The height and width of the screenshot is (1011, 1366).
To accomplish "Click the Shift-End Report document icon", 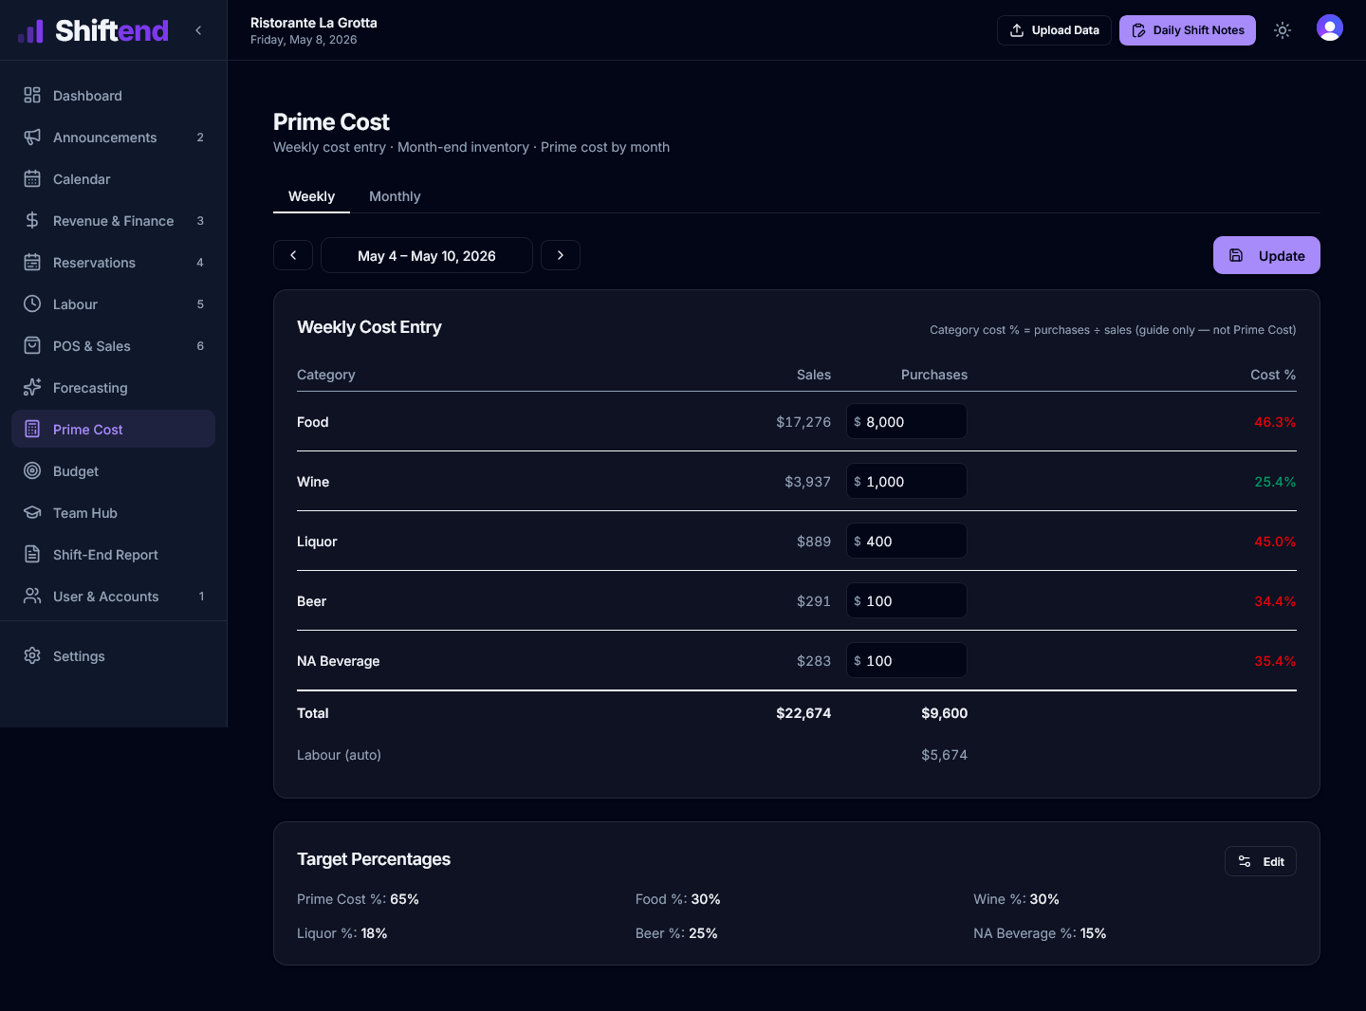I will point(32,554).
